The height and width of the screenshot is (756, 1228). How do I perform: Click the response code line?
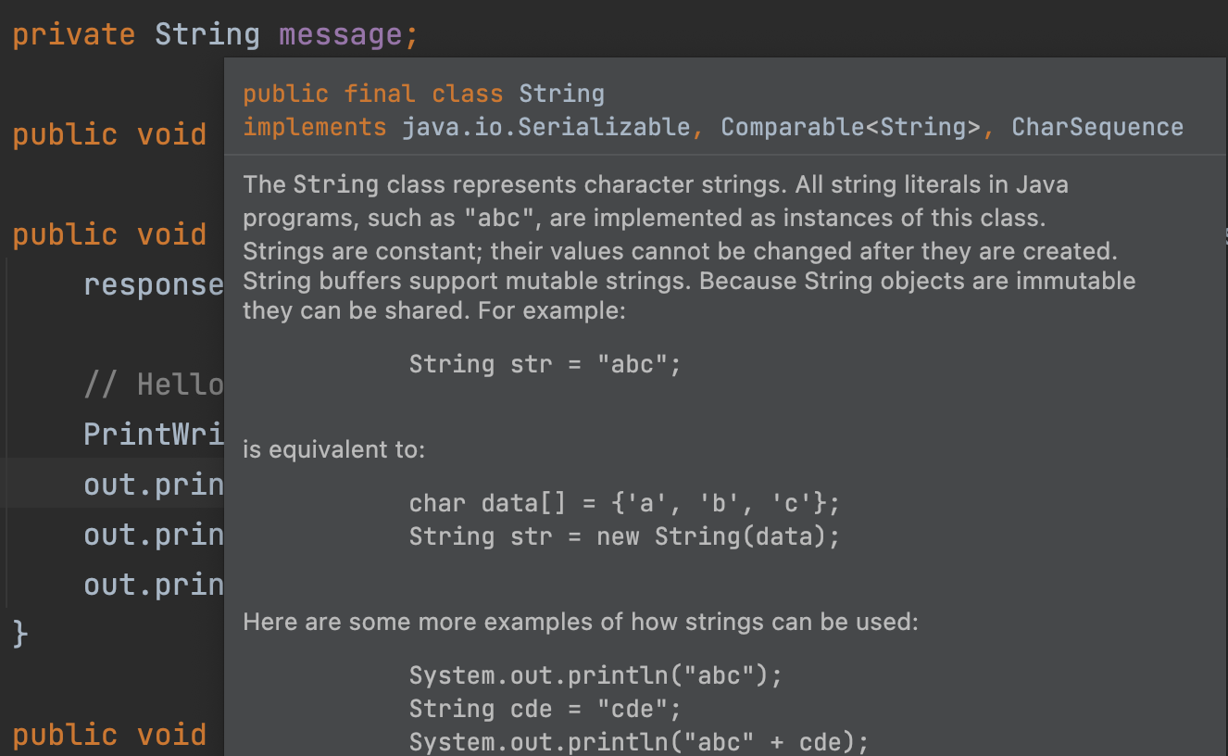tap(153, 284)
